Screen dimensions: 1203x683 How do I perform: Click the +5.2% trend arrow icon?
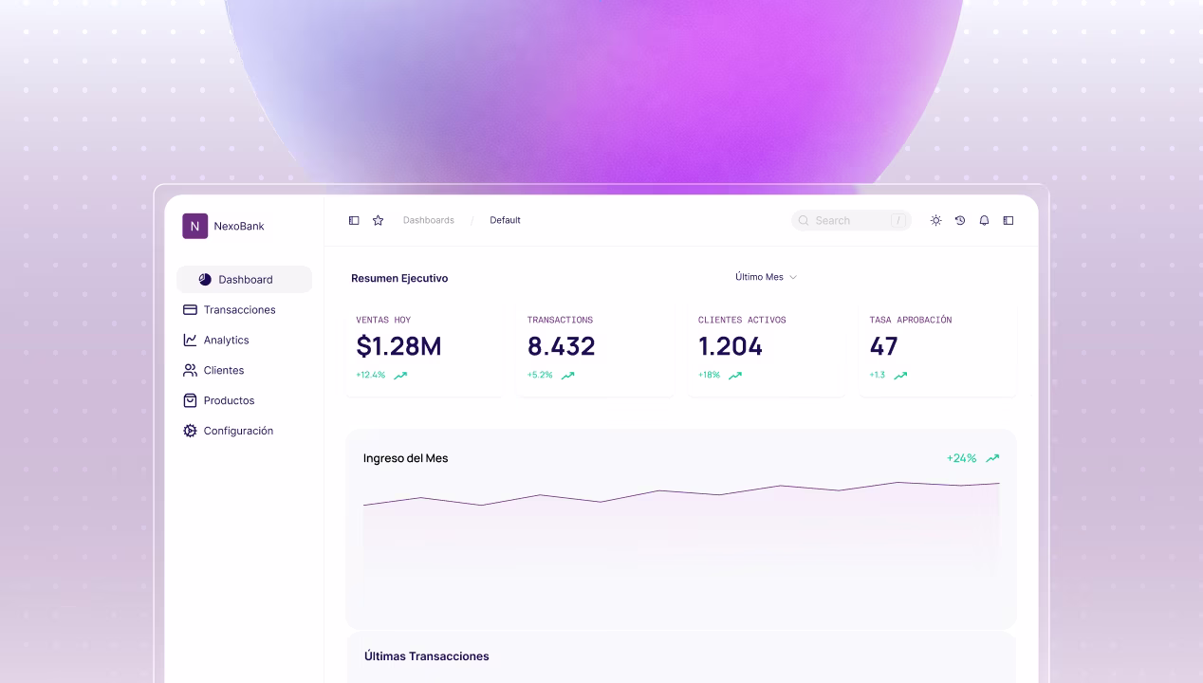point(567,376)
